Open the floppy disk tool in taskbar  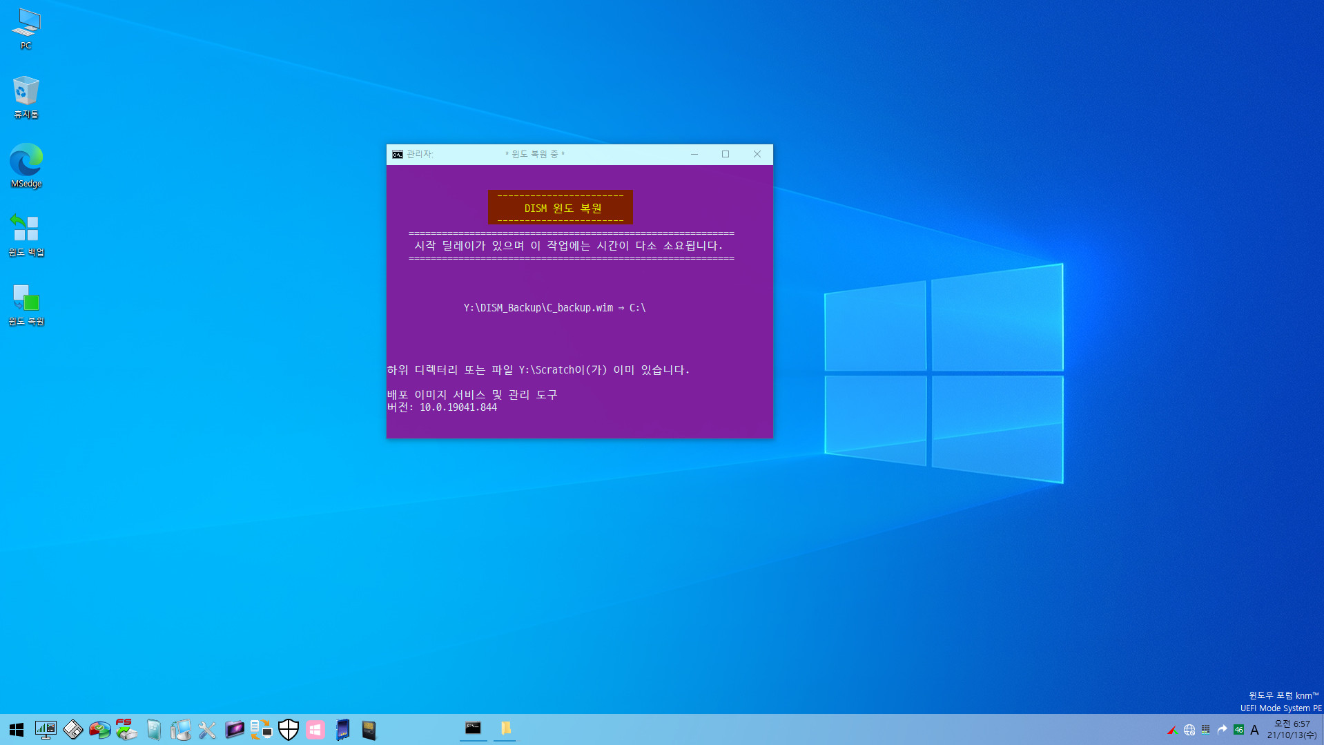point(72,730)
